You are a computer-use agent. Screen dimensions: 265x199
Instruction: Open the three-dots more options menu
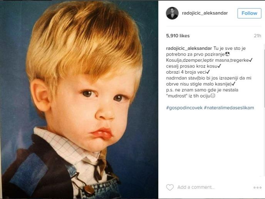[258, 187]
